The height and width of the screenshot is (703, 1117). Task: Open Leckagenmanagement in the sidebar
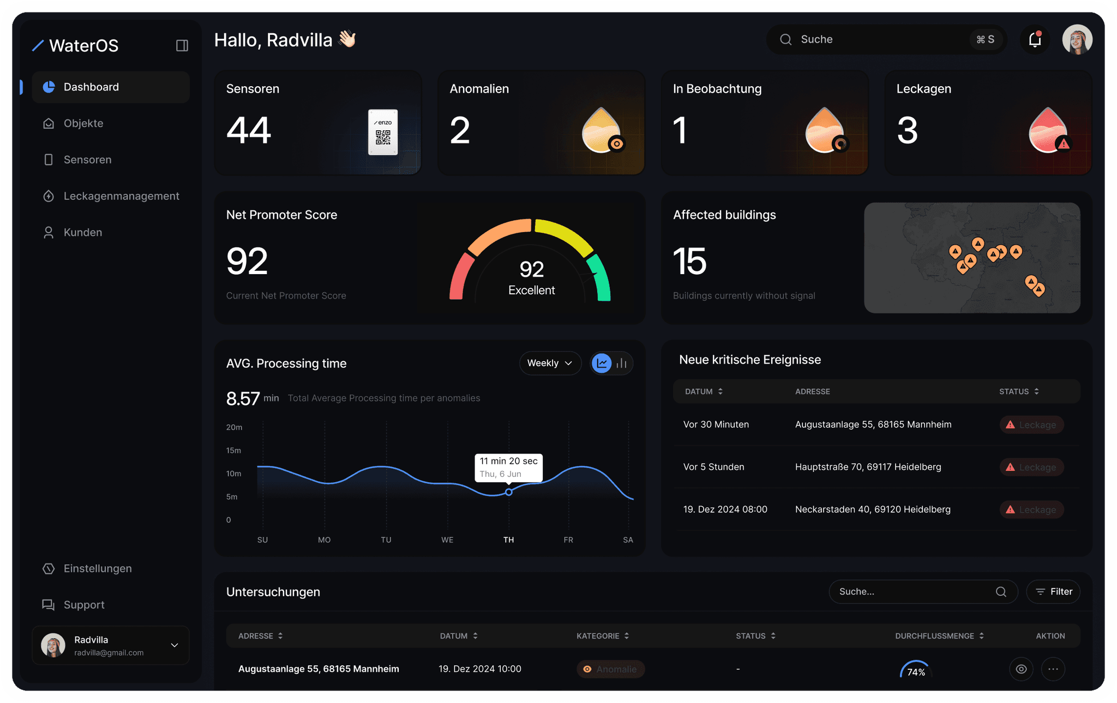(x=121, y=196)
